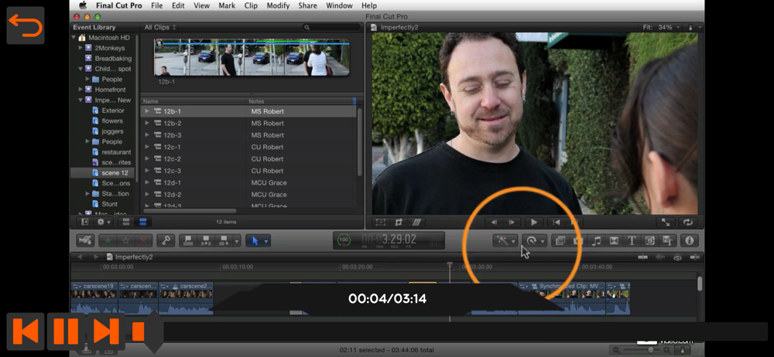Step to the next frame in viewer

[512, 223]
